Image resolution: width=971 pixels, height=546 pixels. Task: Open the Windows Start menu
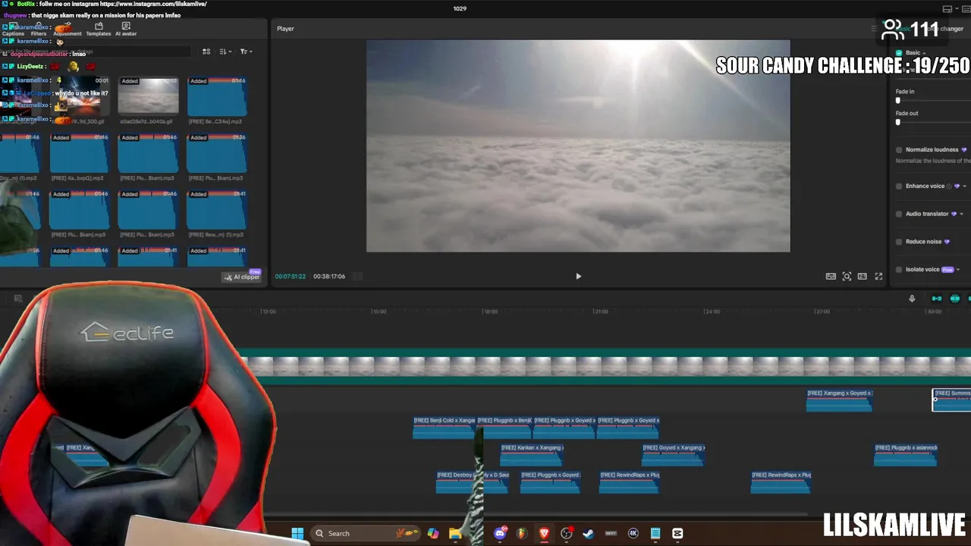coord(297,533)
